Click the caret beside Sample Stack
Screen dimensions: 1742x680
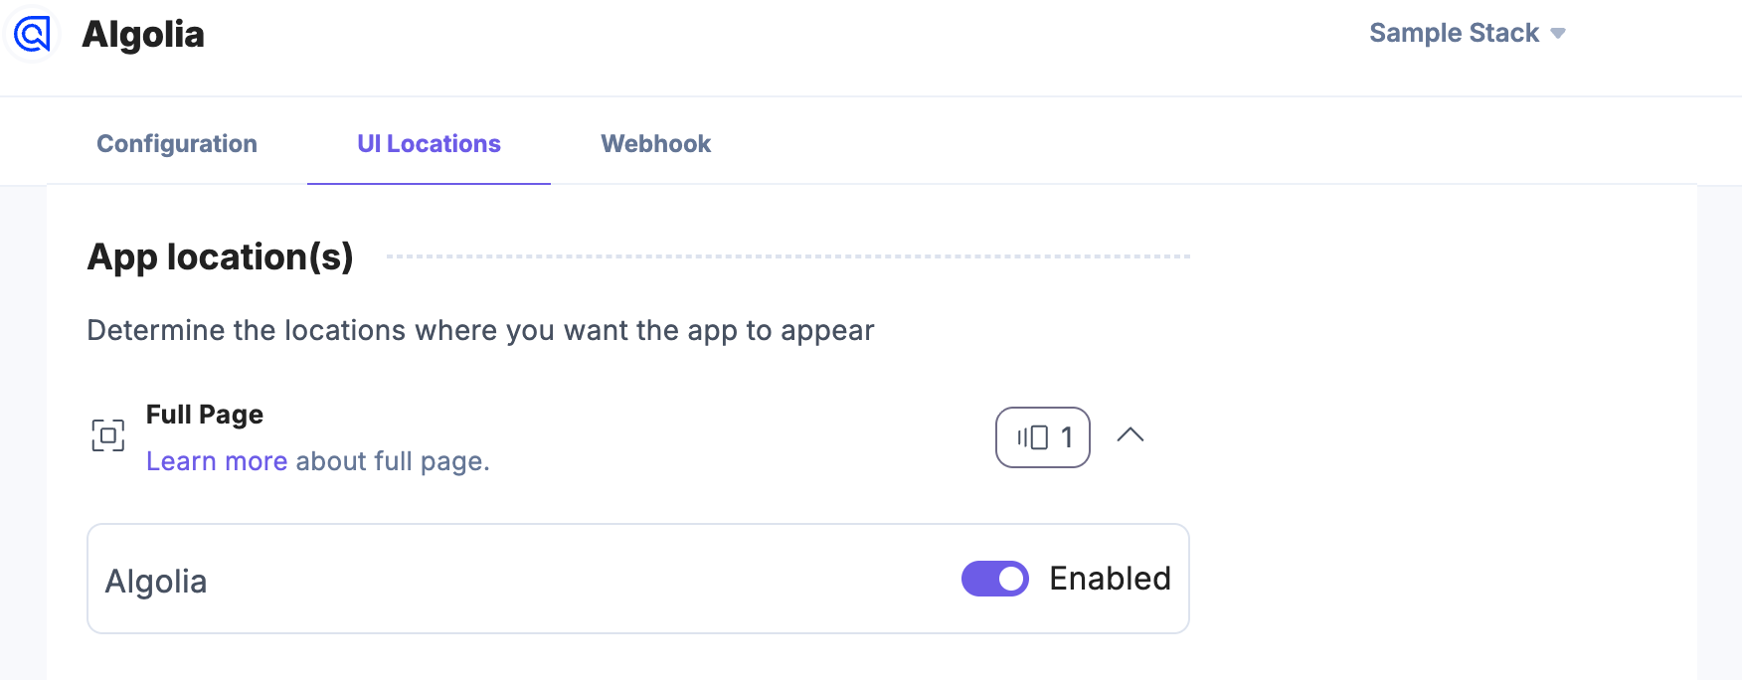1558,34
